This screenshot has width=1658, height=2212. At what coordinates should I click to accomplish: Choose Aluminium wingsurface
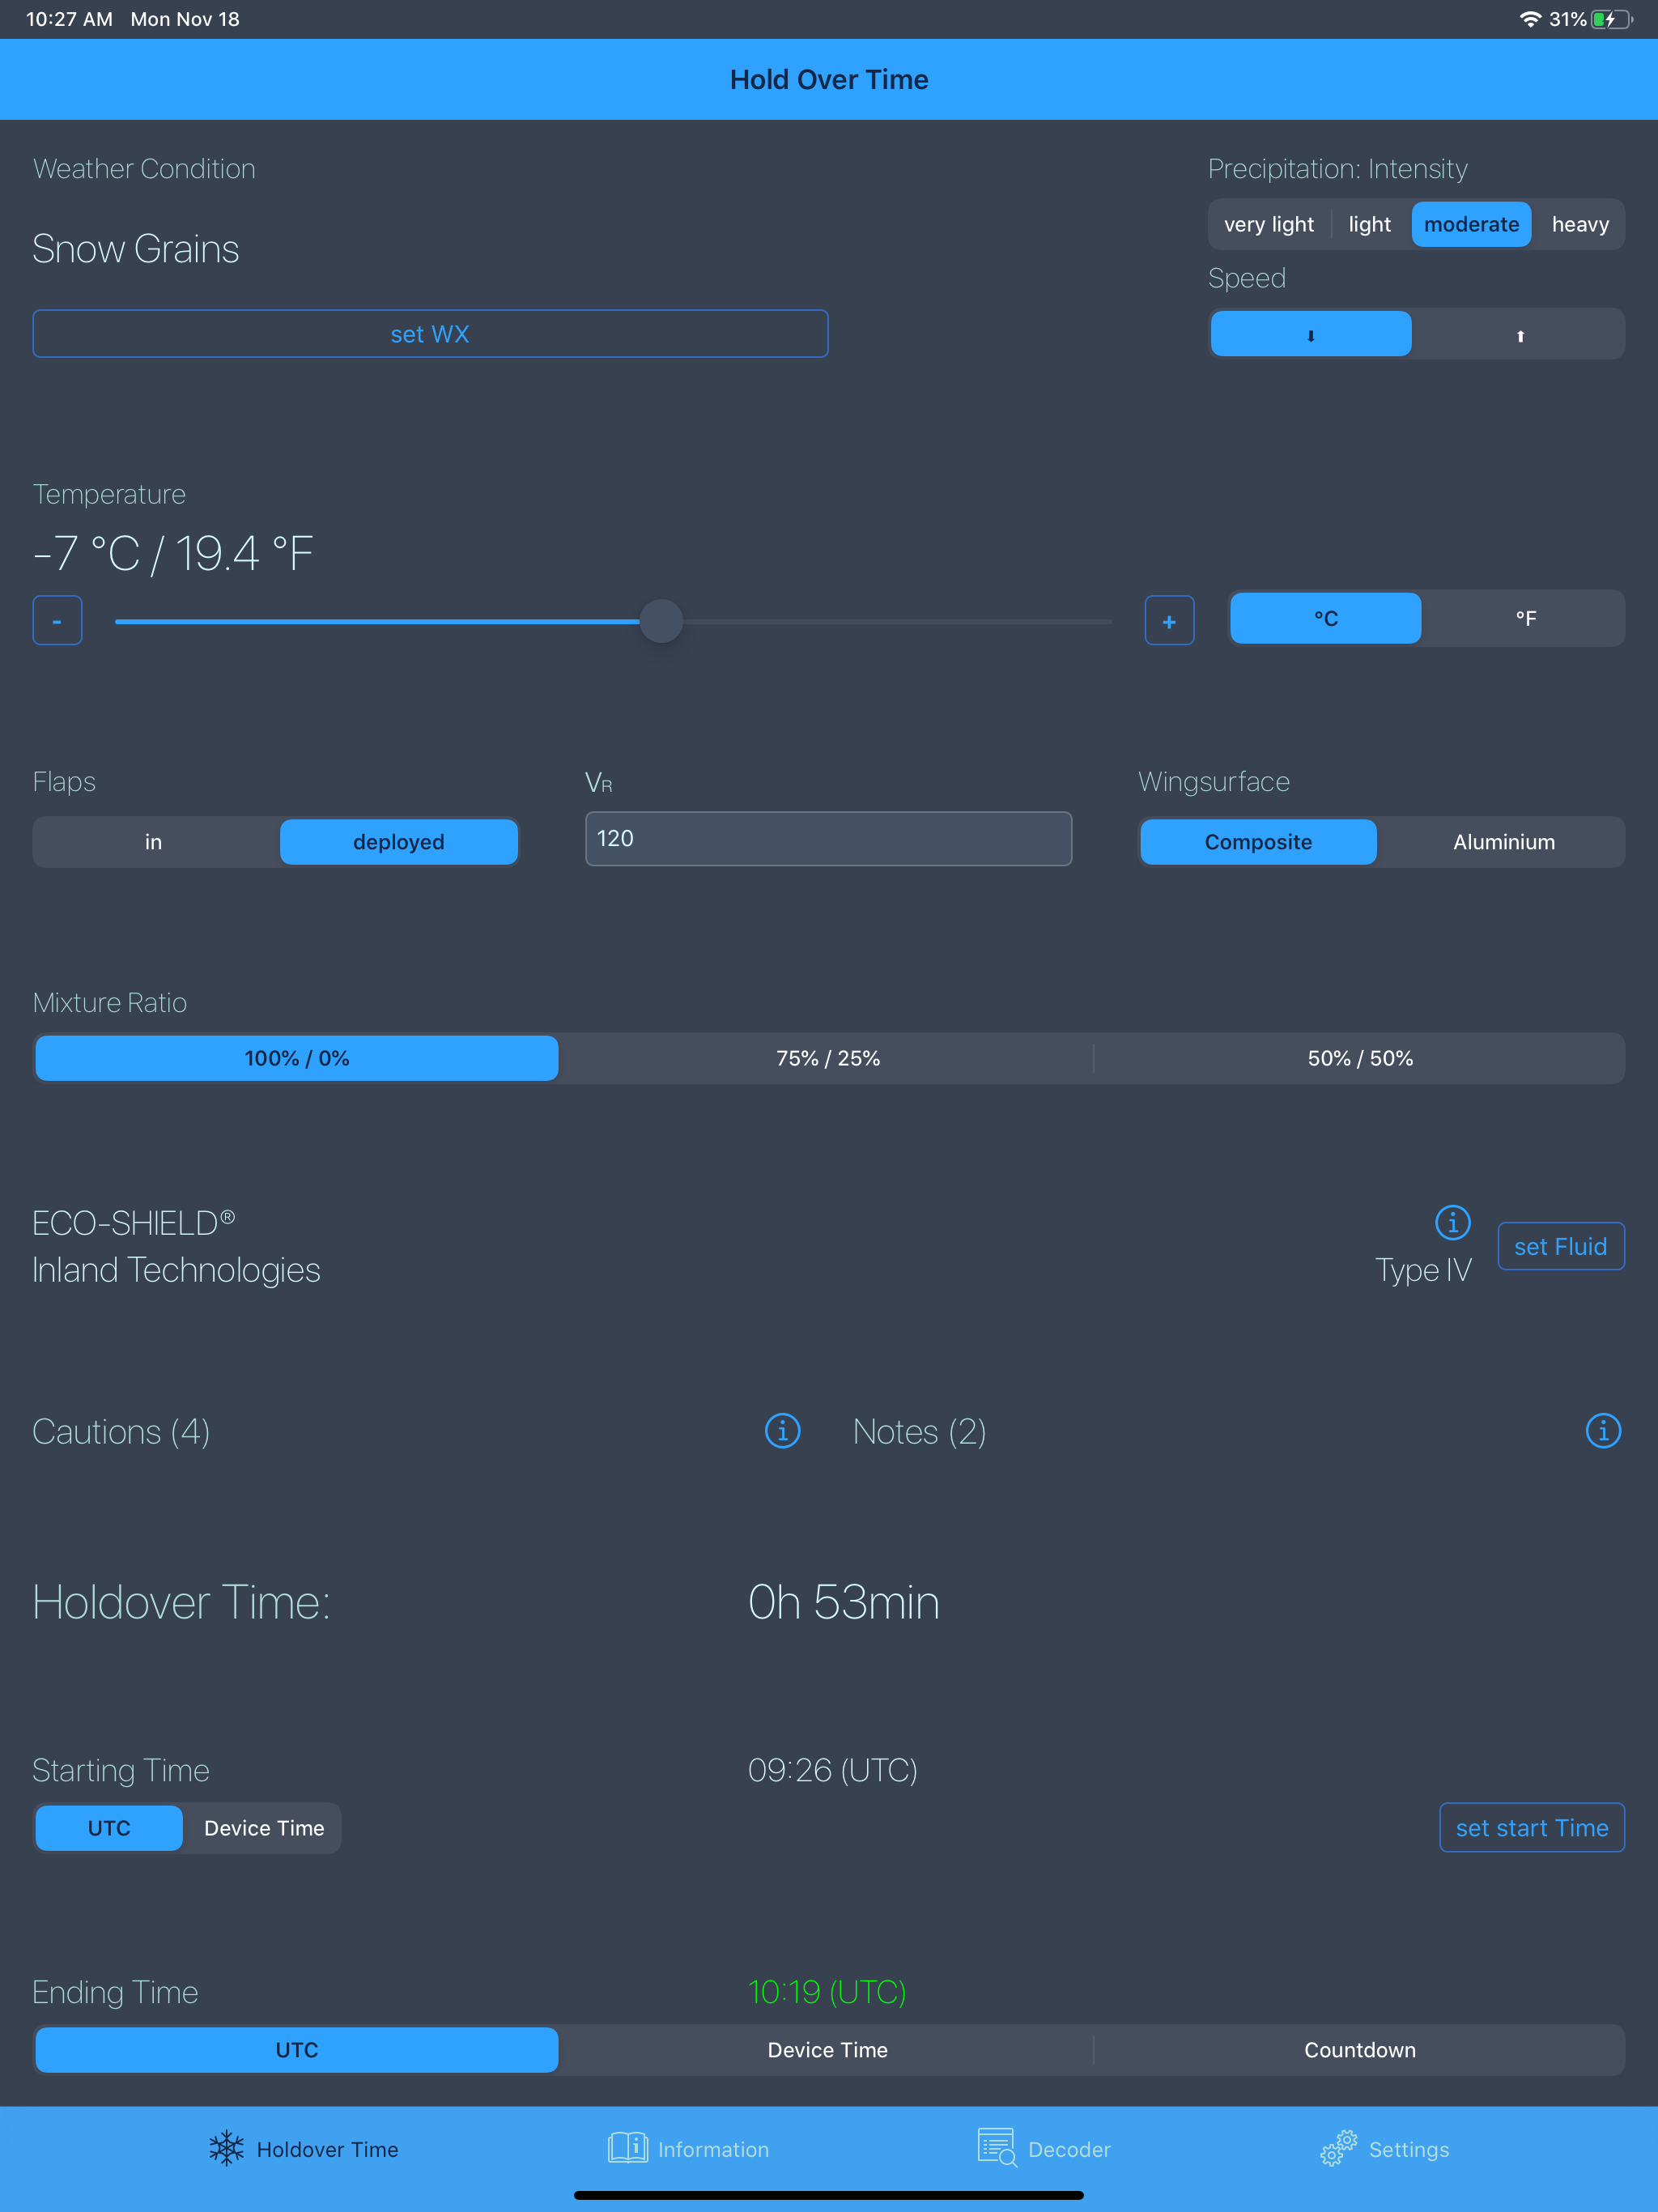click(1503, 841)
